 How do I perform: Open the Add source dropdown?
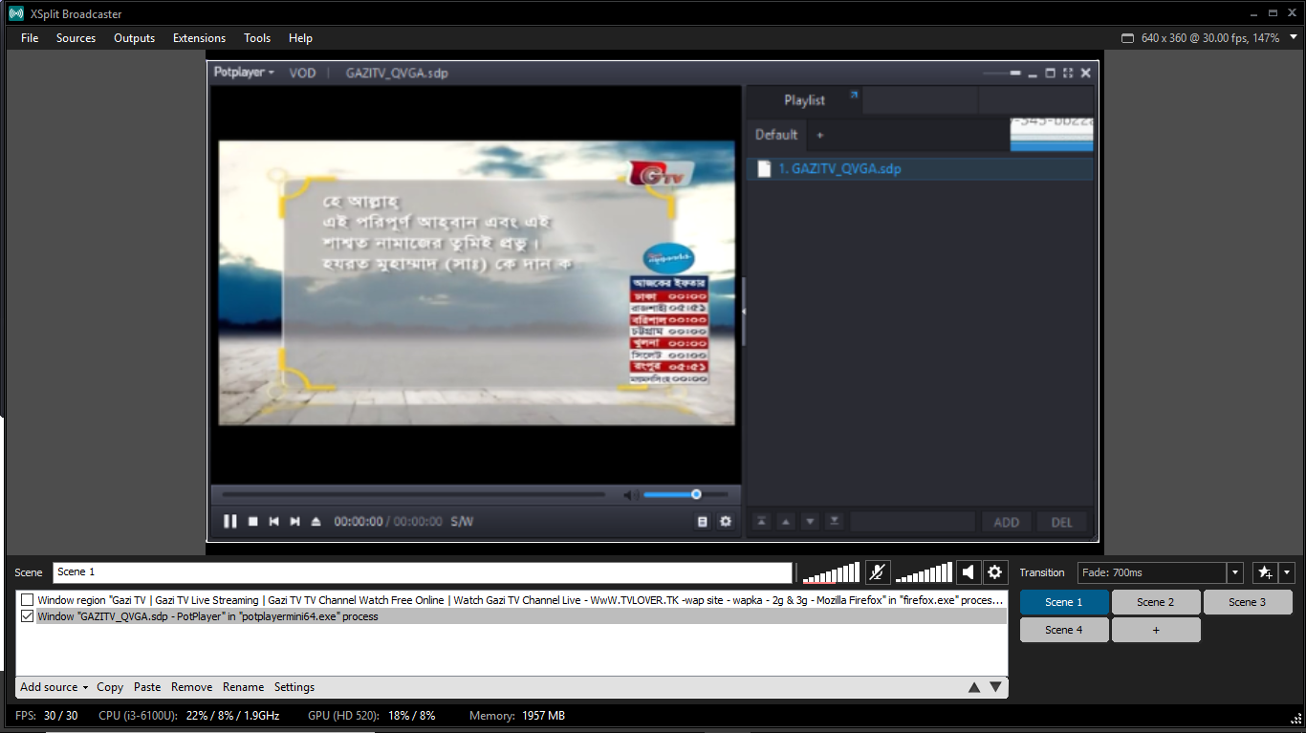tap(54, 687)
